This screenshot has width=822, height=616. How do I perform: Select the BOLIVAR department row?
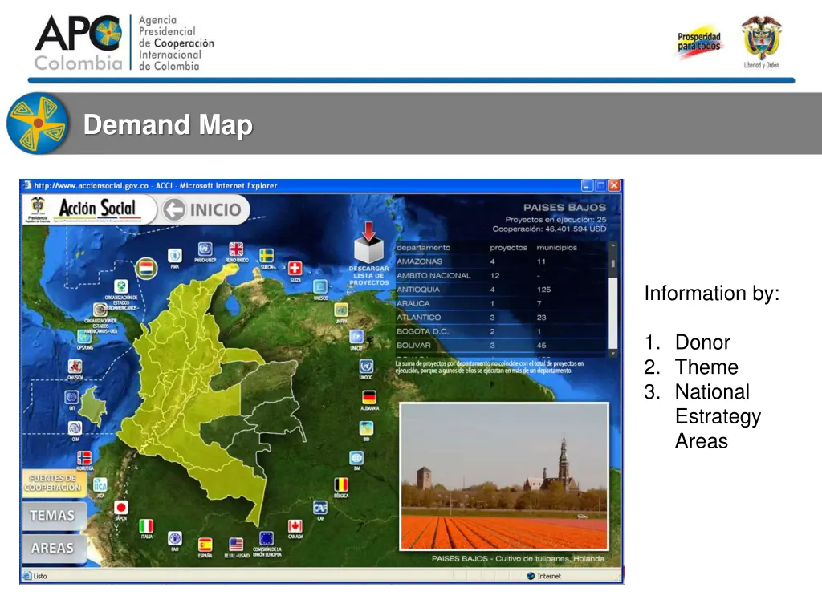coord(500,345)
